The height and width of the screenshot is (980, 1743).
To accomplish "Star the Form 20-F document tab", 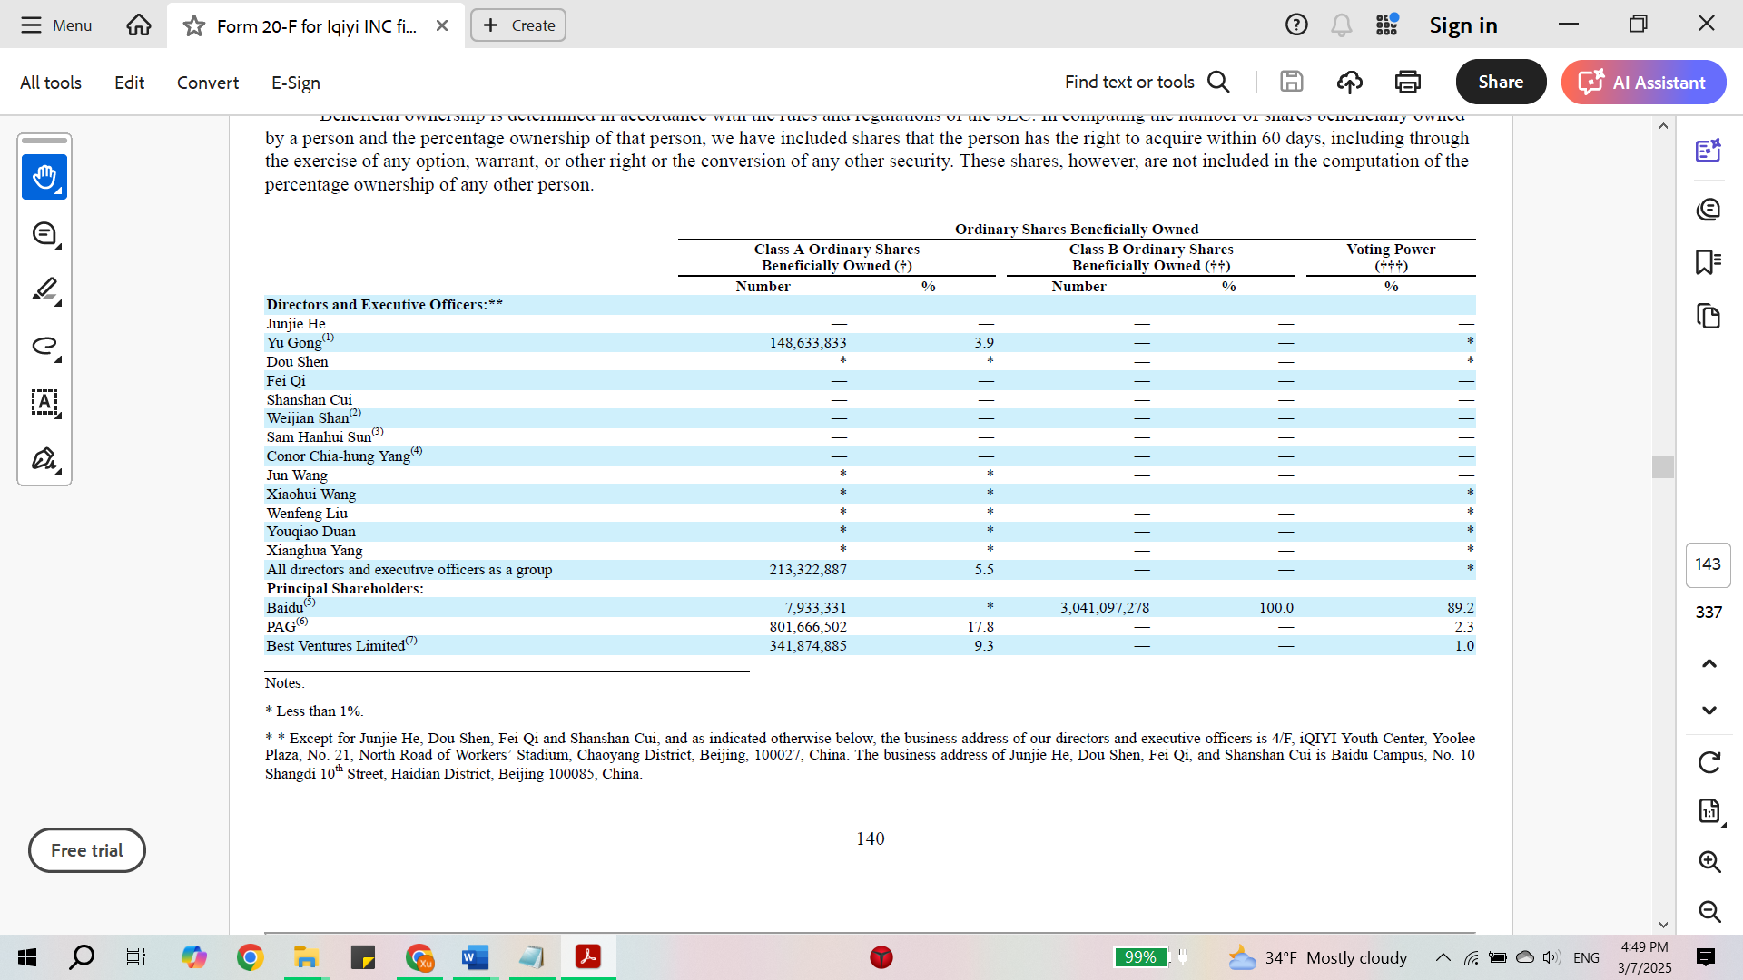I will coord(193,25).
